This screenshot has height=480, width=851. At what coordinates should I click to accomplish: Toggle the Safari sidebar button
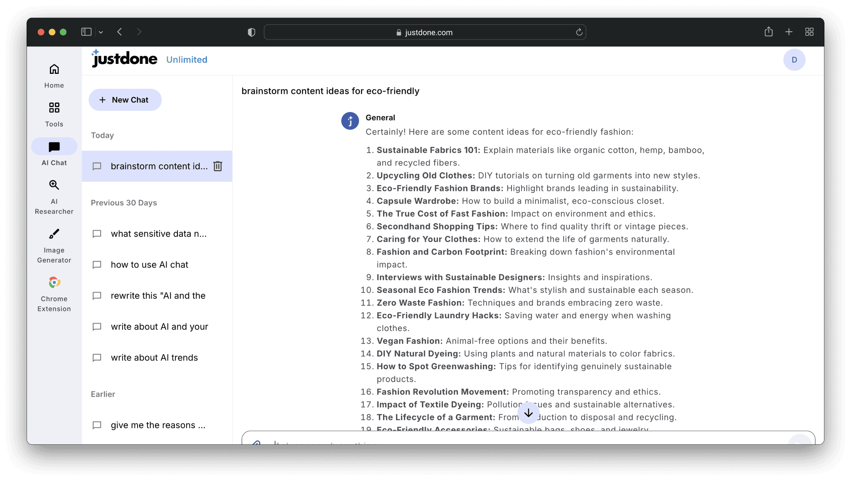click(86, 32)
